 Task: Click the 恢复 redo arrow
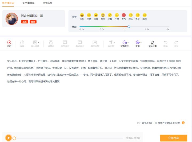point(176,42)
